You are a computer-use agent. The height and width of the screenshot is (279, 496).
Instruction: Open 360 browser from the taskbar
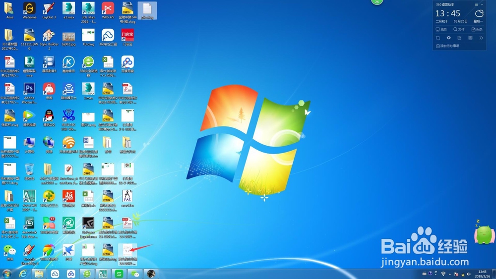[x=87, y=274]
